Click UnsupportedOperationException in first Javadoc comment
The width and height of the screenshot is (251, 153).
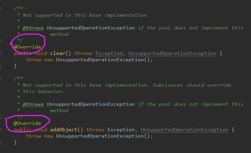pyautogui.click(x=91, y=28)
